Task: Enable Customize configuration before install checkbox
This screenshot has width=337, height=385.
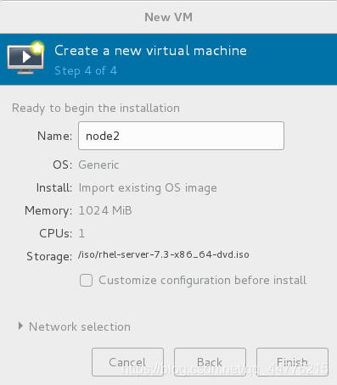Action: (x=86, y=281)
